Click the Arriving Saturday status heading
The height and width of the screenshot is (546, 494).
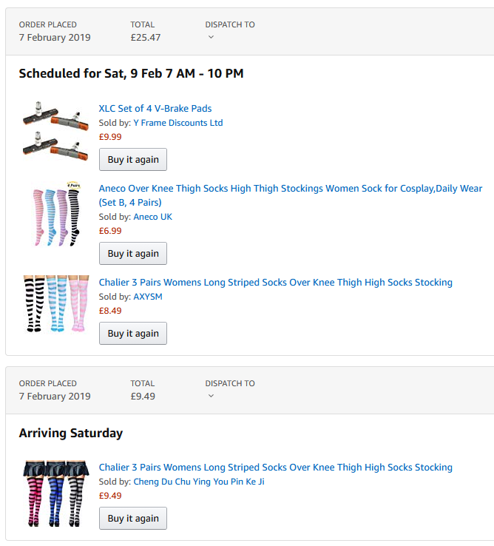point(71,433)
